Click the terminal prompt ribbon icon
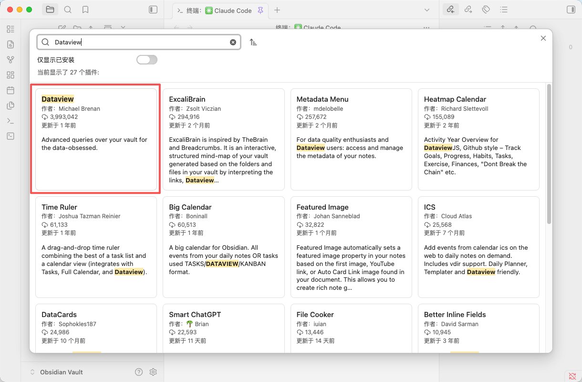582x382 pixels. [10, 121]
